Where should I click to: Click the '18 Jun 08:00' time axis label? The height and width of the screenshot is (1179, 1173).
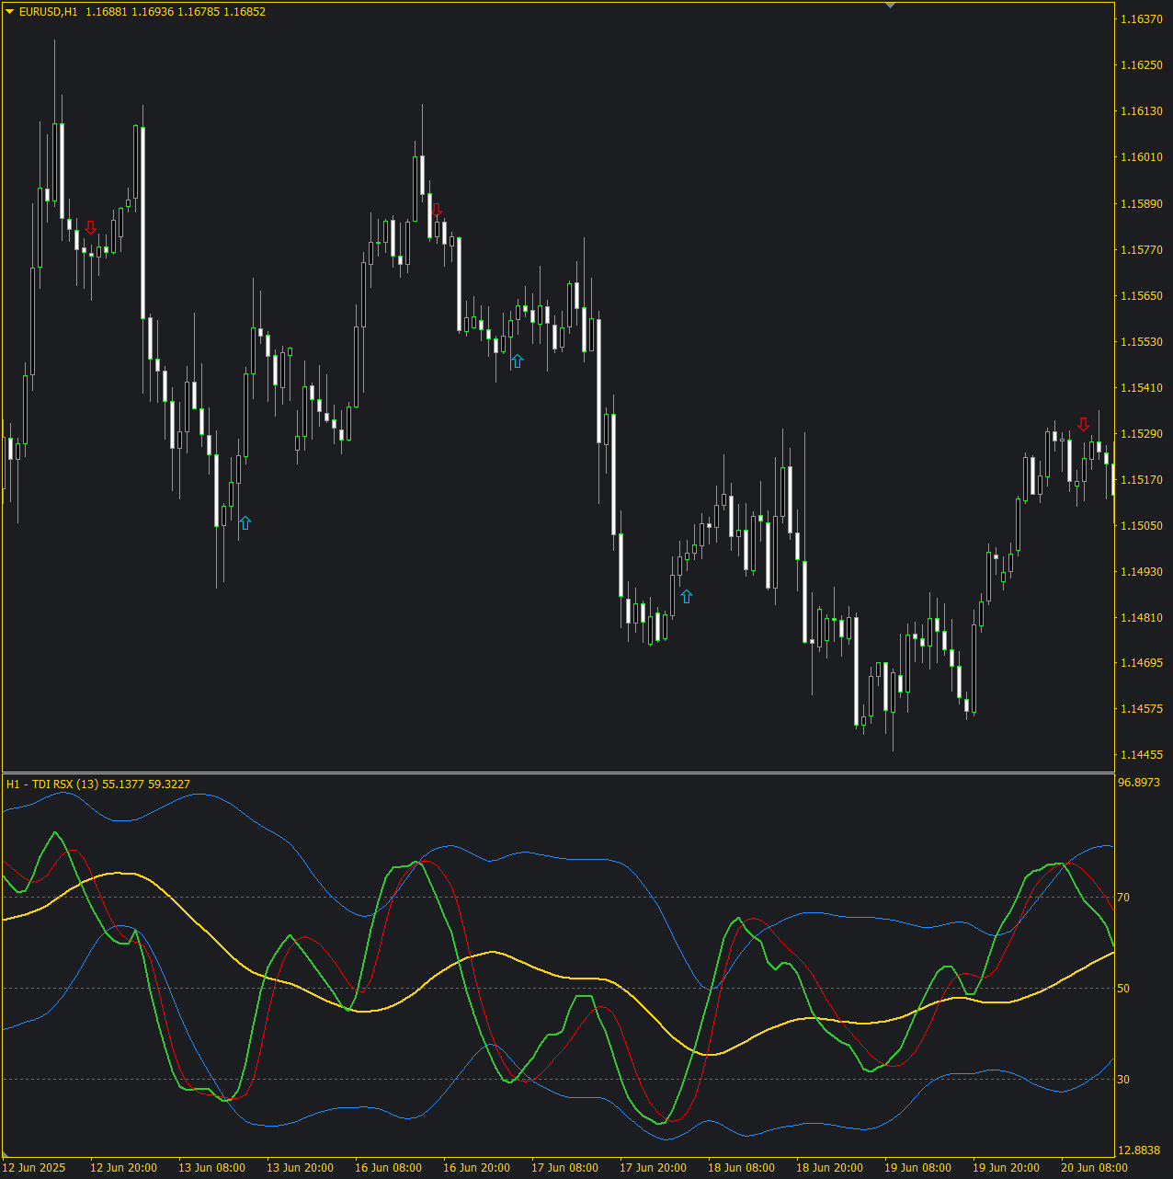(x=741, y=1168)
